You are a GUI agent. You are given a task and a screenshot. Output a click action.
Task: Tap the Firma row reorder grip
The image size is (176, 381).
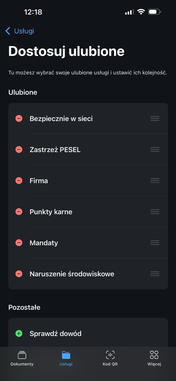pyautogui.click(x=155, y=181)
